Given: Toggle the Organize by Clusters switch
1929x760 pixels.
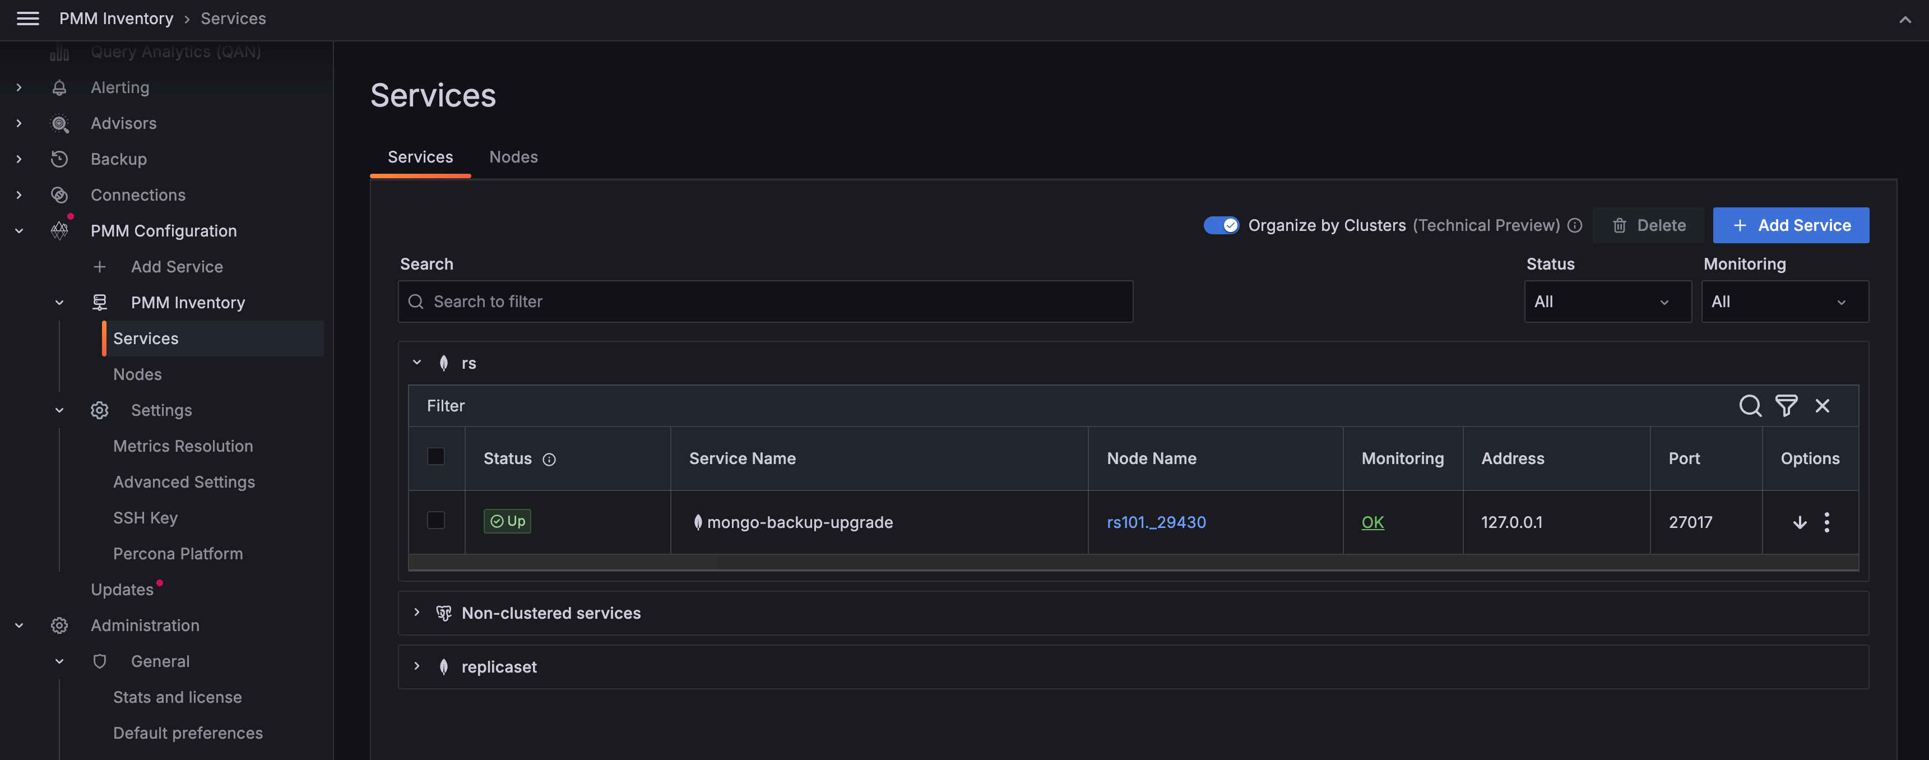Looking at the screenshot, I should click(1221, 225).
